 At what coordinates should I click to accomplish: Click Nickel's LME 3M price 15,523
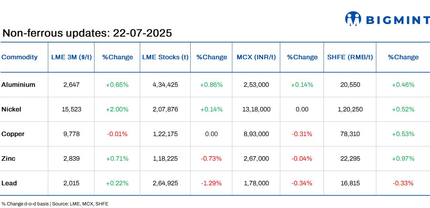[x=72, y=109]
